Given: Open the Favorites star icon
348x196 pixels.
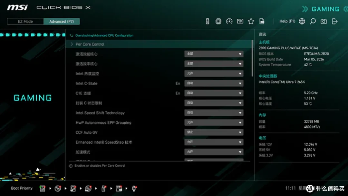Looking at the screenshot, I should (251, 21).
